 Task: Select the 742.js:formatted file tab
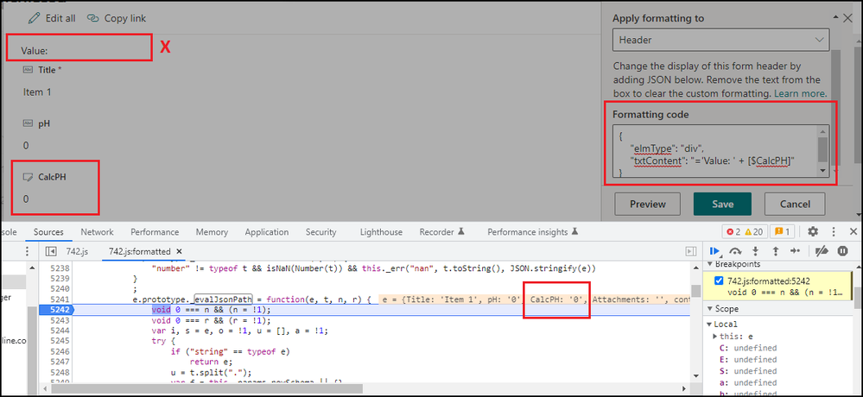[140, 251]
